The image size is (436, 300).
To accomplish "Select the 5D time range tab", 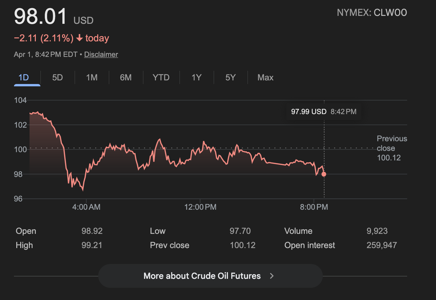I will pyautogui.click(x=57, y=78).
